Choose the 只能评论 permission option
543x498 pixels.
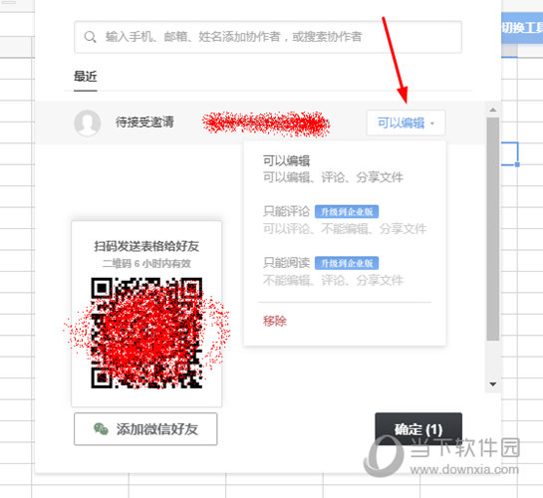(x=344, y=220)
